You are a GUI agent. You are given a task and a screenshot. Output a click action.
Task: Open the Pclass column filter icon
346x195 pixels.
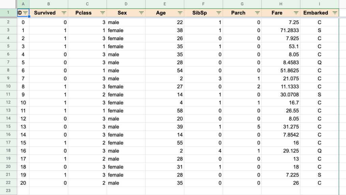(x=103, y=13)
